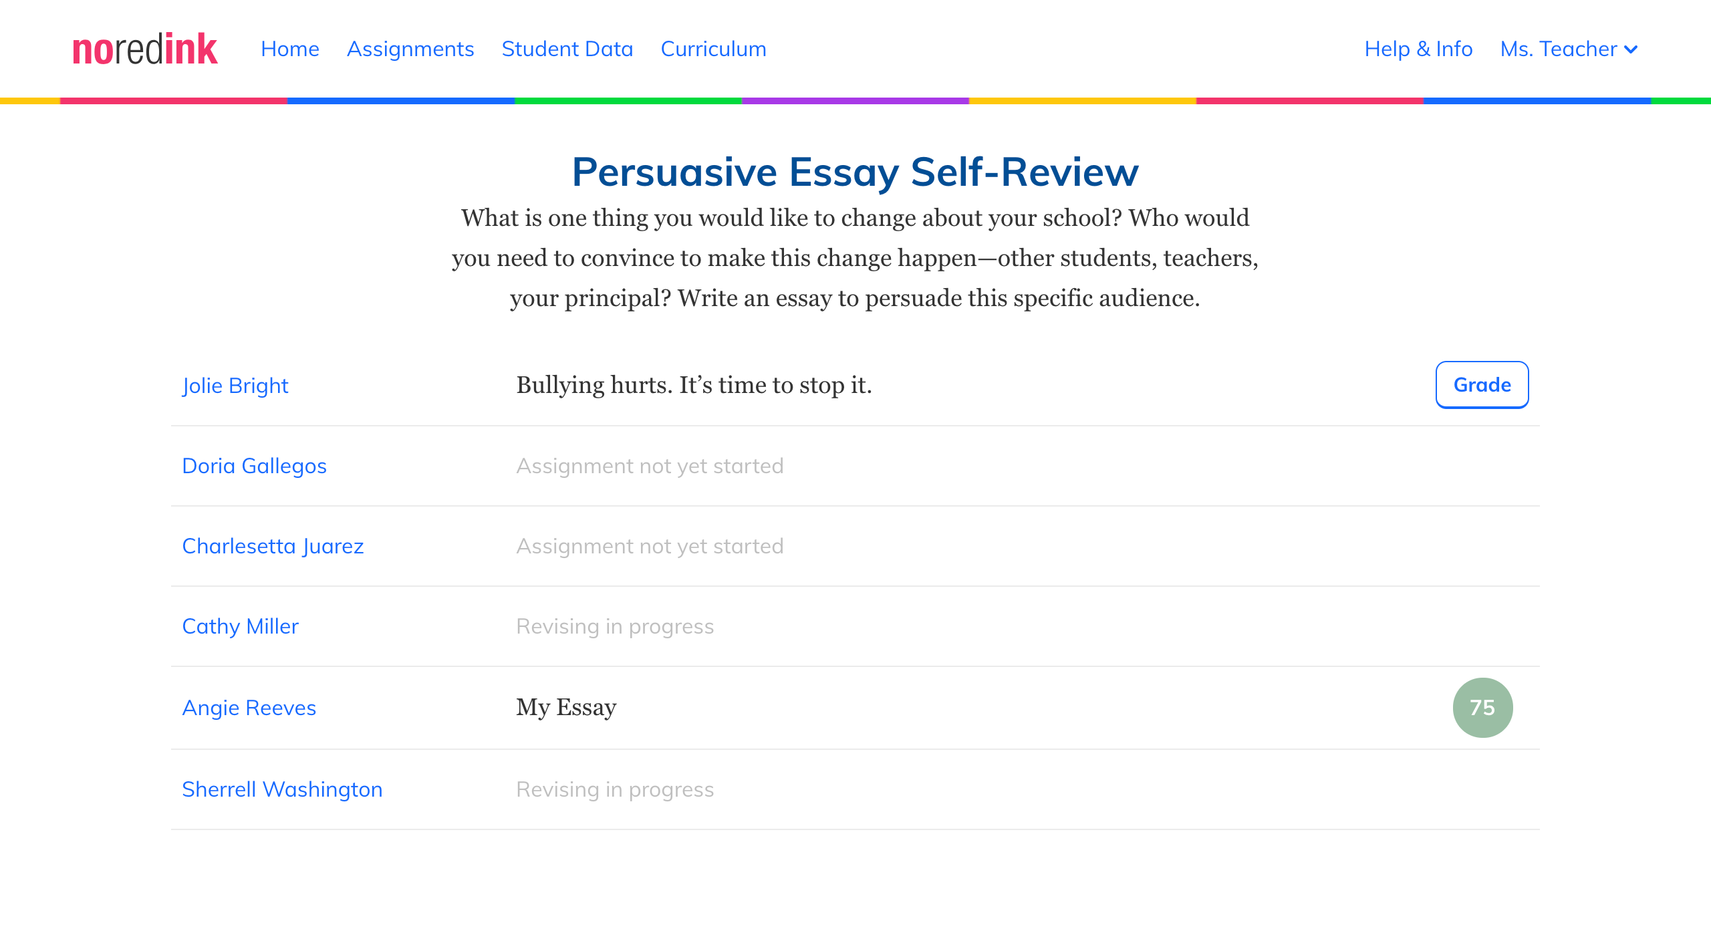This screenshot has height=933, width=1711.
Task: Click the Angie Reeves name link
Action: click(x=249, y=708)
